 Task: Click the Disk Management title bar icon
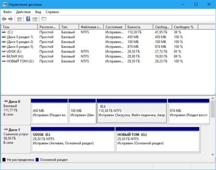pyautogui.click(x=5, y=5)
